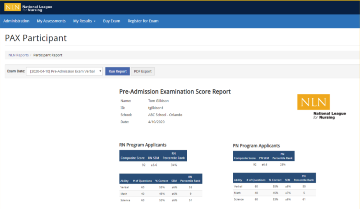
Task: Expand the My Results dropdown menu
Action: 84,21
